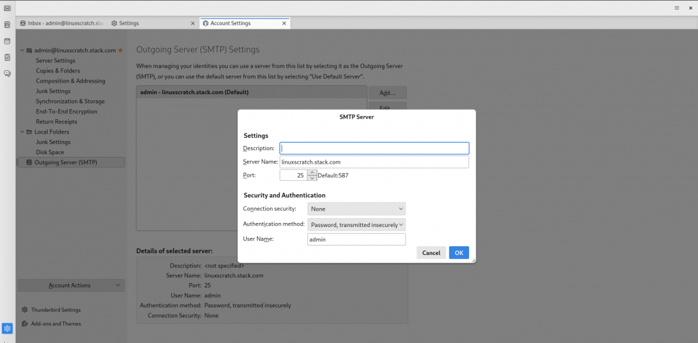The image size is (698, 343).
Task: Collapse the Local Folders tree
Action: (22, 132)
